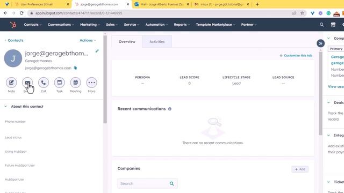Click the HubSpot sprocket logo
The height and width of the screenshot is (193, 344).
tap(13, 25)
